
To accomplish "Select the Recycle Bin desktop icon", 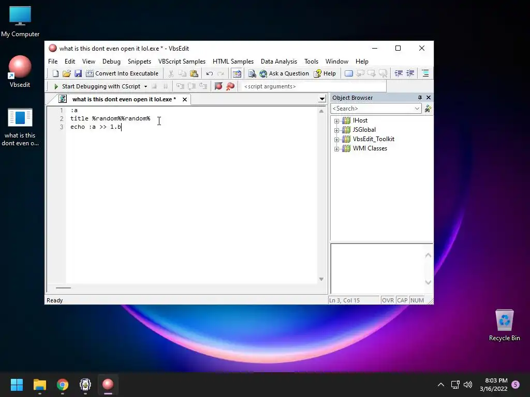I will pyautogui.click(x=504, y=326).
